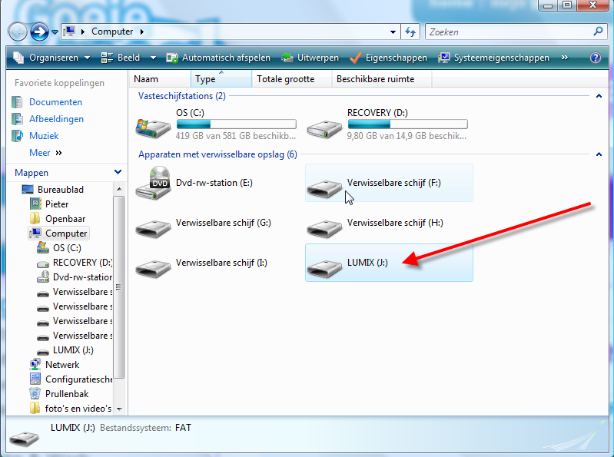Click the help question mark icon
Viewport: 614px width, 457px height.
595,58
